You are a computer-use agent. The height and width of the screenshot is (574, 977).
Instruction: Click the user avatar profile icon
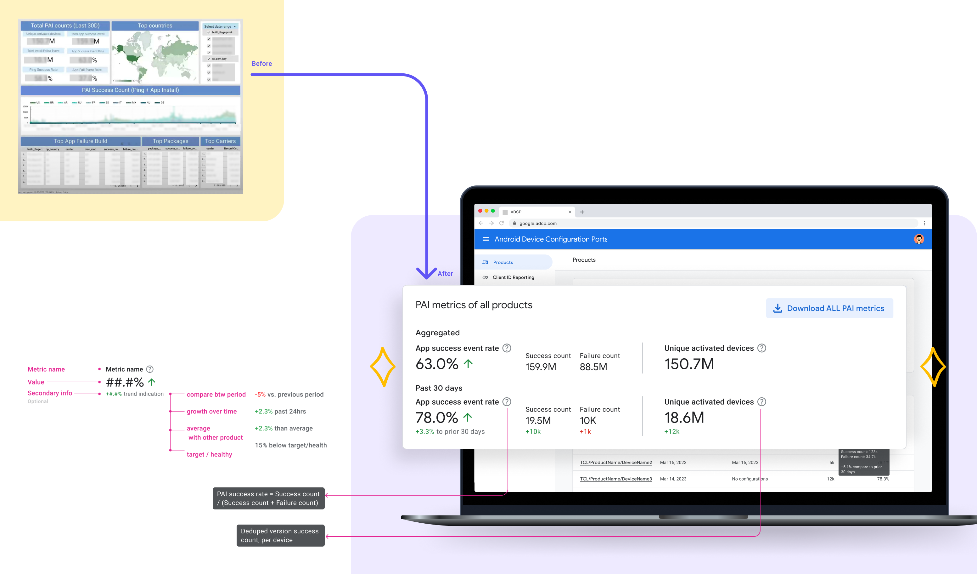click(918, 239)
